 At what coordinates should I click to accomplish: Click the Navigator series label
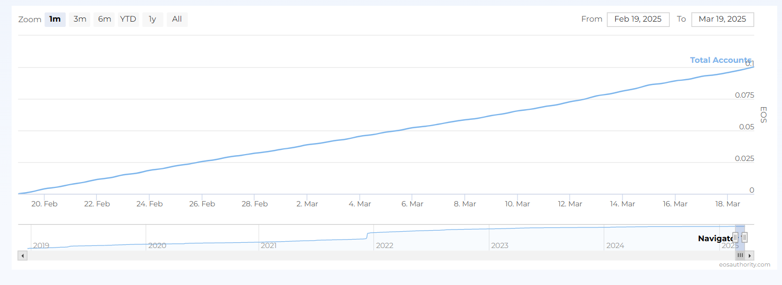(715, 239)
